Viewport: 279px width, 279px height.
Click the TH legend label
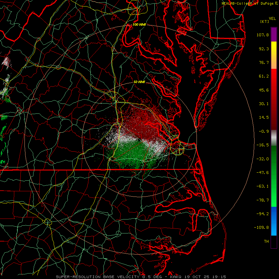coord(266,241)
